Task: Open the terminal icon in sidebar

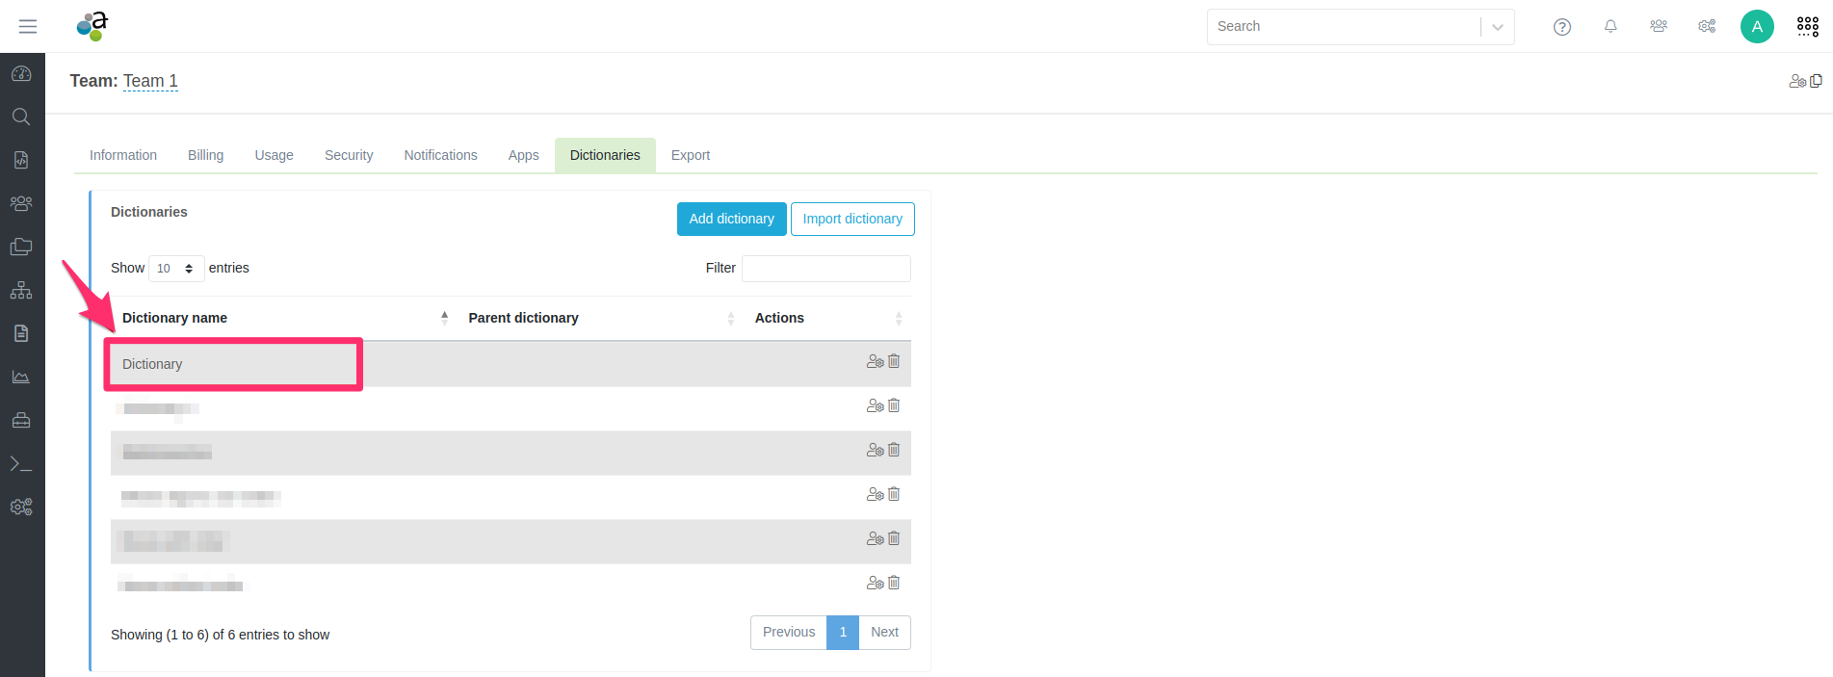Action: pos(21,464)
